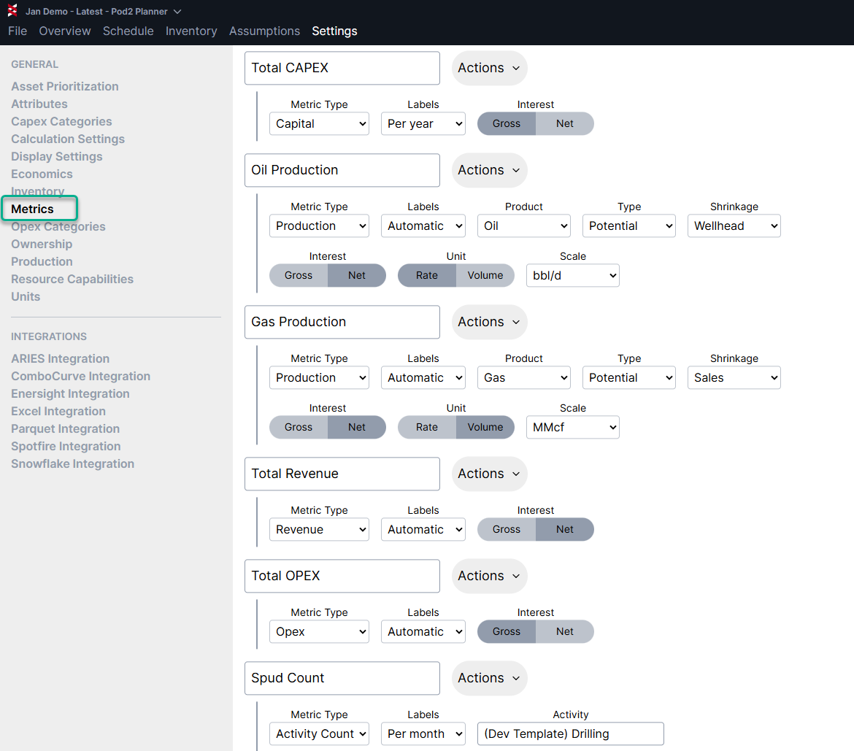
Task: Click the Spud Count Activity field
Action: coord(569,733)
